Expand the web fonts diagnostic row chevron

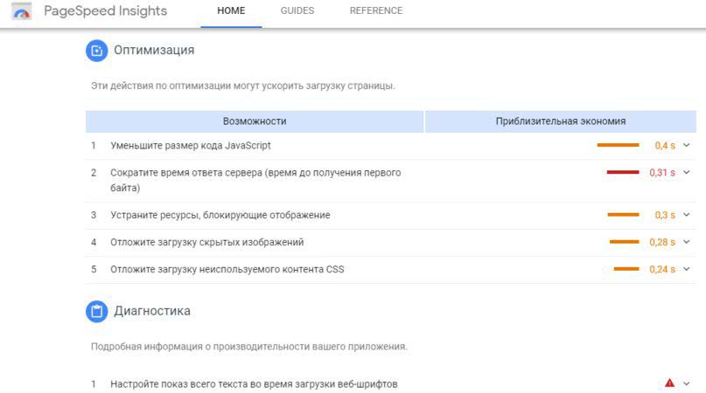[687, 383]
